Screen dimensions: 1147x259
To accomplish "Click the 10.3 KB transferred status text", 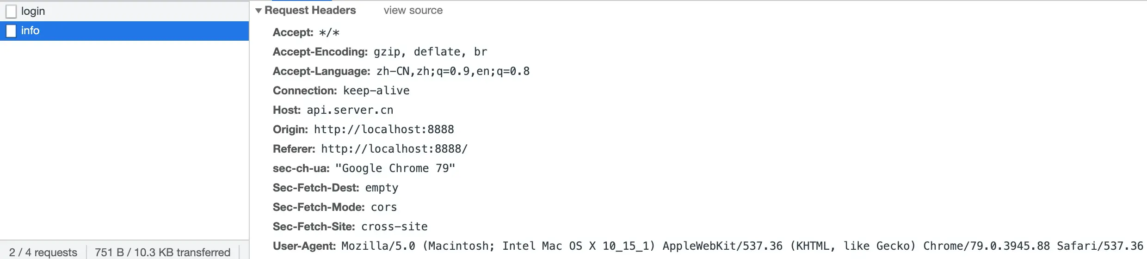I will (162, 252).
